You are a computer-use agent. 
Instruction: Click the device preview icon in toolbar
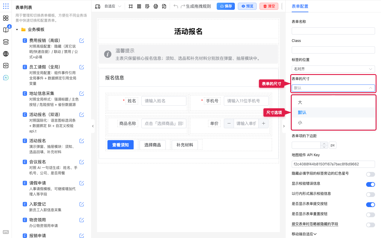(x=98, y=6)
